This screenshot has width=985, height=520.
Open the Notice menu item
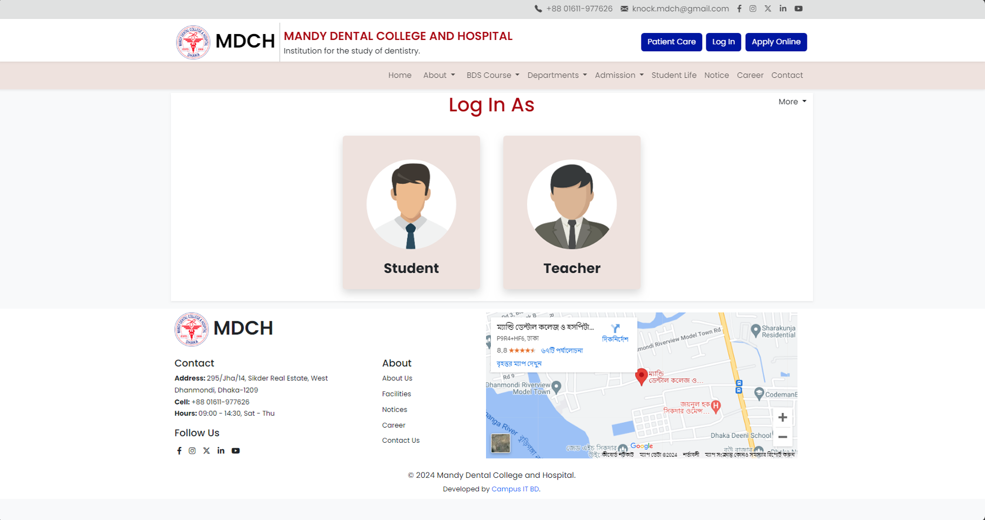click(716, 76)
